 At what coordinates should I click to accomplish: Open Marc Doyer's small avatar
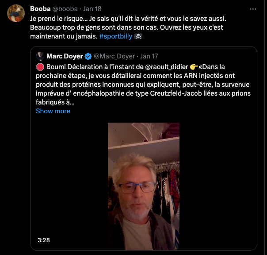pyautogui.click(x=40, y=56)
